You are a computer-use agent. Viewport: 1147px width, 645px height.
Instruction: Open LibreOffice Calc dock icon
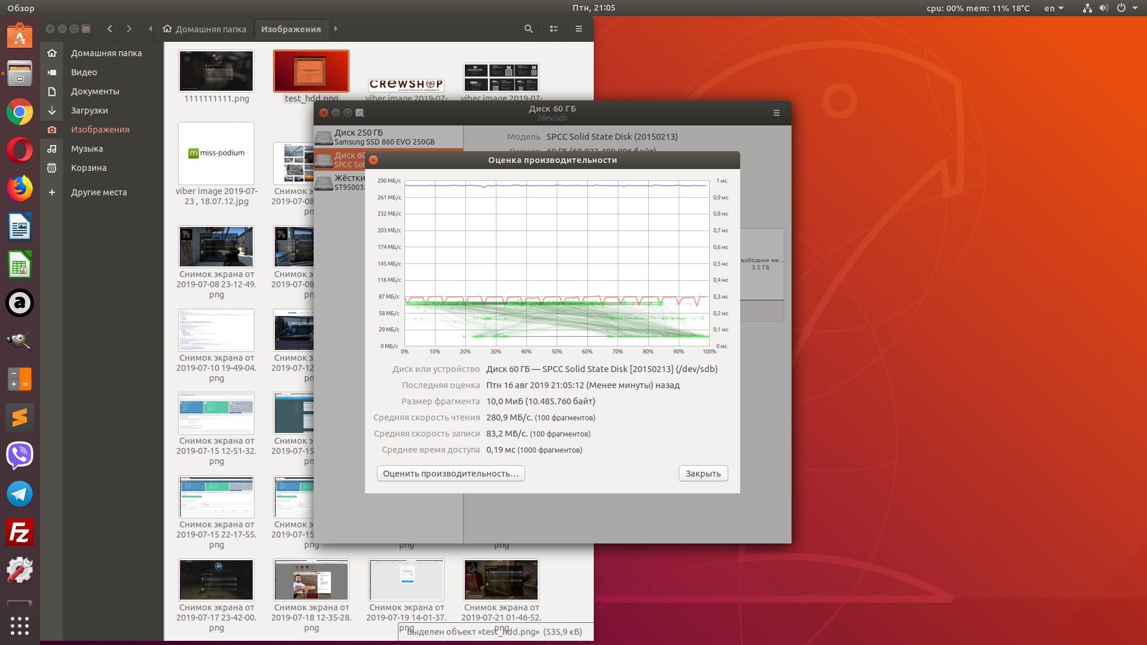tap(20, 265)
